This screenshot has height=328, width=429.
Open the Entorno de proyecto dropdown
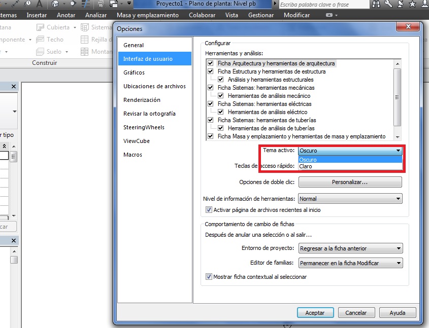pyautogui.click(x=350, y=248)
